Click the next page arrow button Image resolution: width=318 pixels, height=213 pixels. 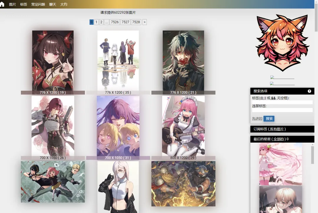[144, 22]
